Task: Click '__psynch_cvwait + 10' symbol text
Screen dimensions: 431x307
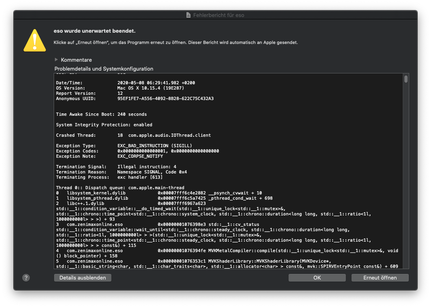Action: (x=235, y=193)
